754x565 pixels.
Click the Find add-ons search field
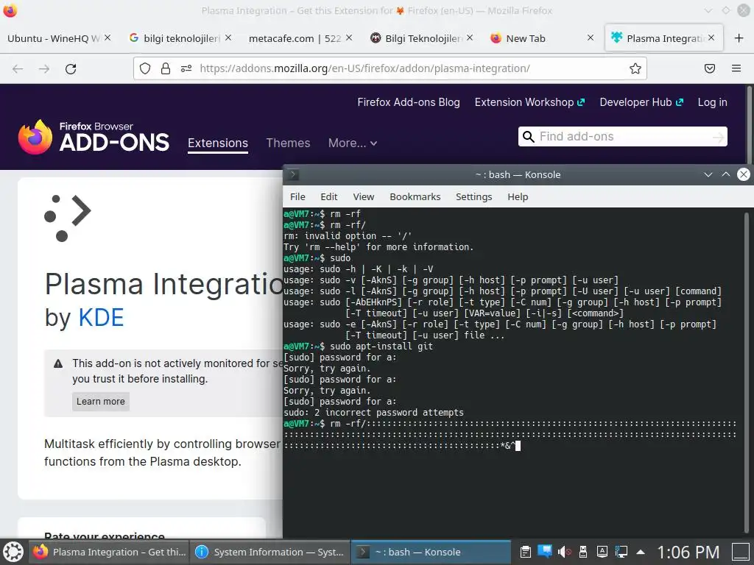[623, 136]
